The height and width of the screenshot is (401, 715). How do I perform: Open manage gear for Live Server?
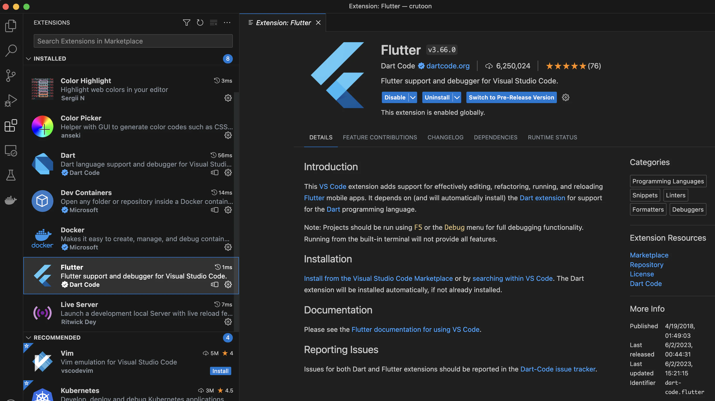pyautogui.click(x=228, y=322)
